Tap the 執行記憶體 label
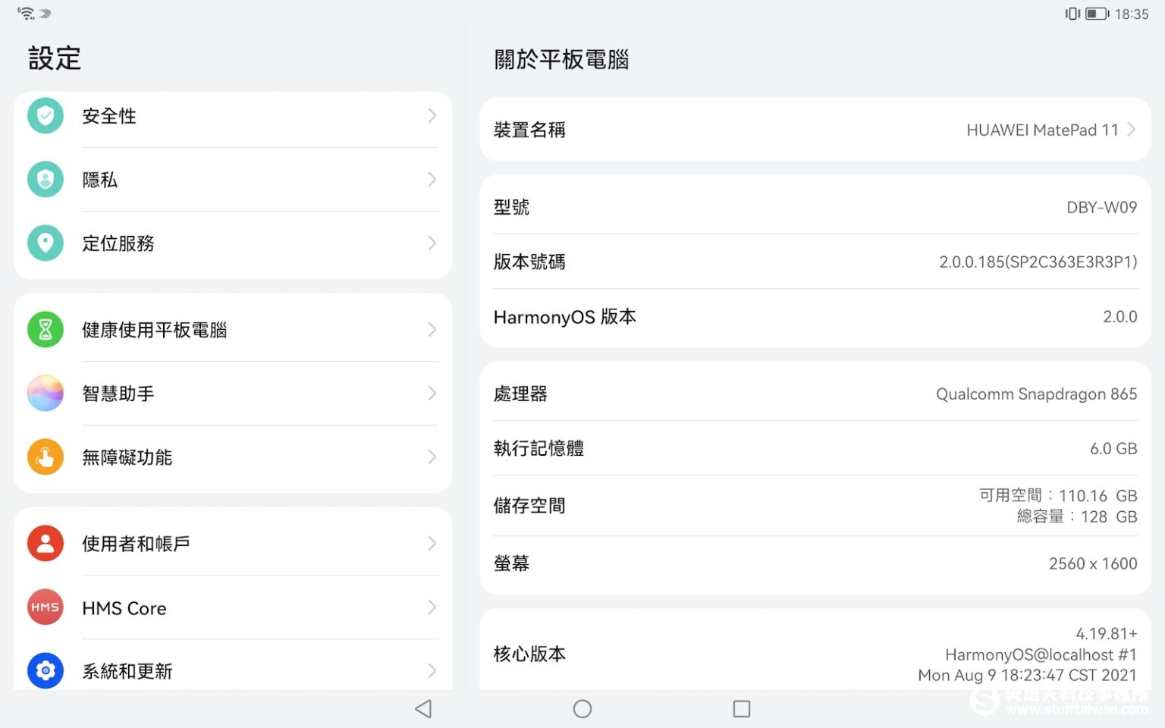This screenshot has width=1165, height=728. tap(539, 448)
